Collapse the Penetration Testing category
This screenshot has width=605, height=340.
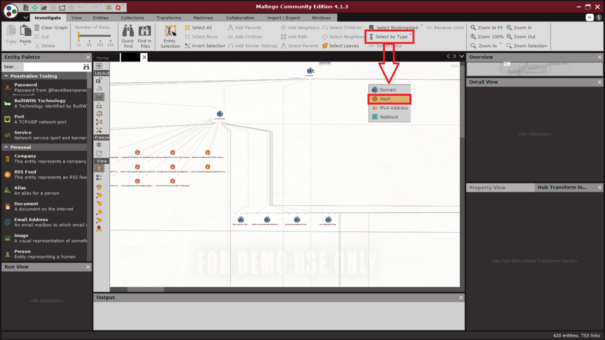point(6,76)
